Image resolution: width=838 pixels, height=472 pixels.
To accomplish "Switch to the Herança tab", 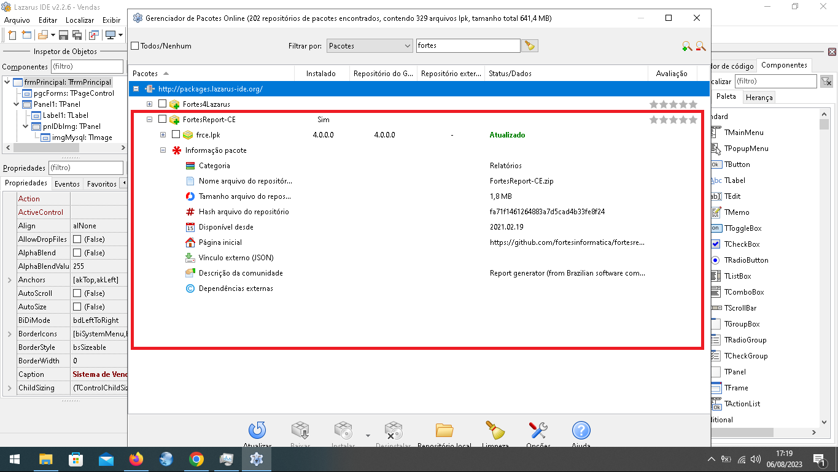I will (759, 97).
